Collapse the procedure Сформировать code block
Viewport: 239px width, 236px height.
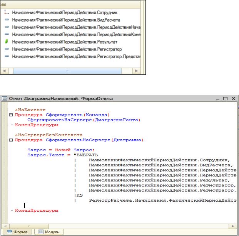tap(11, 115)
